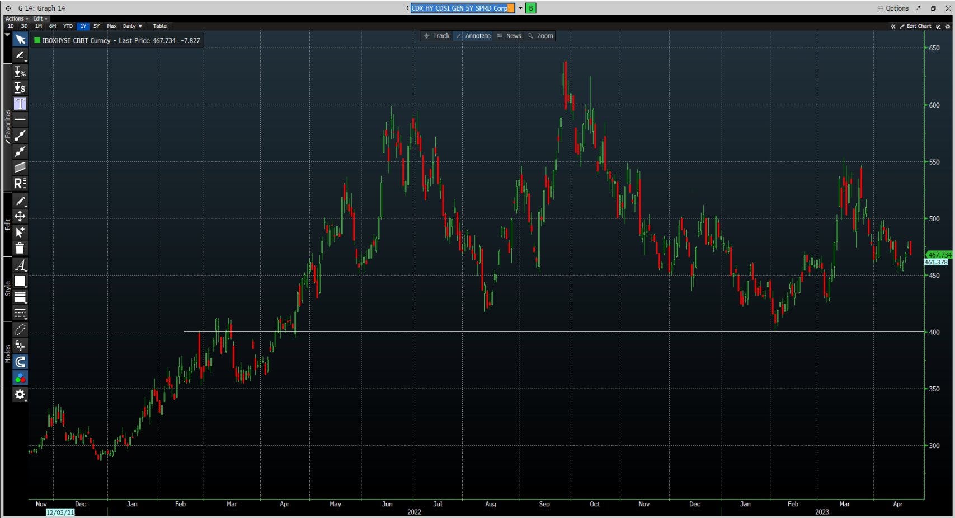This screenshot has width=955, height=518.
Task: Click the three-dot grip before security field
Action: pos(407,8)
